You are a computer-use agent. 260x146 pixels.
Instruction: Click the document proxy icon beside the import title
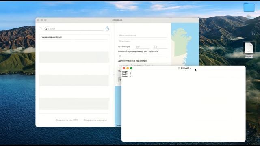coord(179,68)
